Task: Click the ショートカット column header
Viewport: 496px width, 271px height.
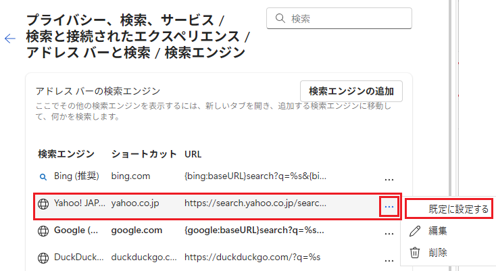Action: [x=144, y=154]
